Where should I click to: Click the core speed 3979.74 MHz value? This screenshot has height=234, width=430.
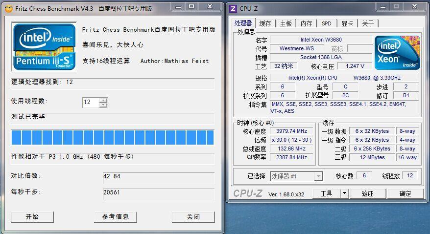tap(291, 131)
